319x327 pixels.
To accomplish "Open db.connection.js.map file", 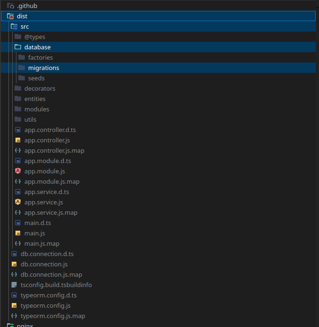I will [158, 274].
